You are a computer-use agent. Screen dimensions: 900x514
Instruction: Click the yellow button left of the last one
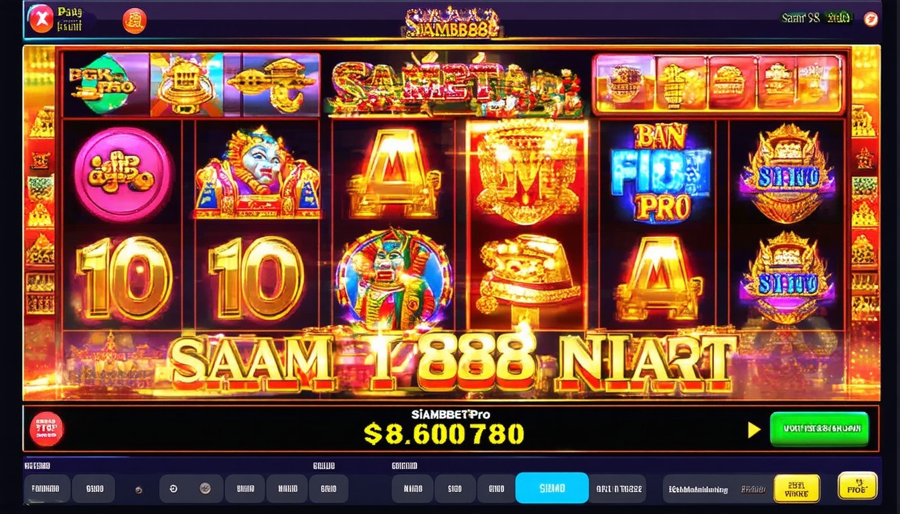click(796, 489)
